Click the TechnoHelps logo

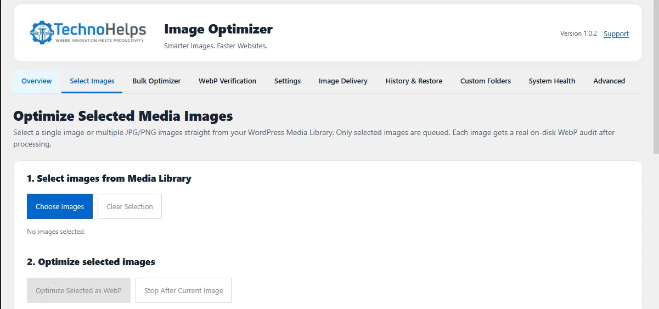pos(88,32)
